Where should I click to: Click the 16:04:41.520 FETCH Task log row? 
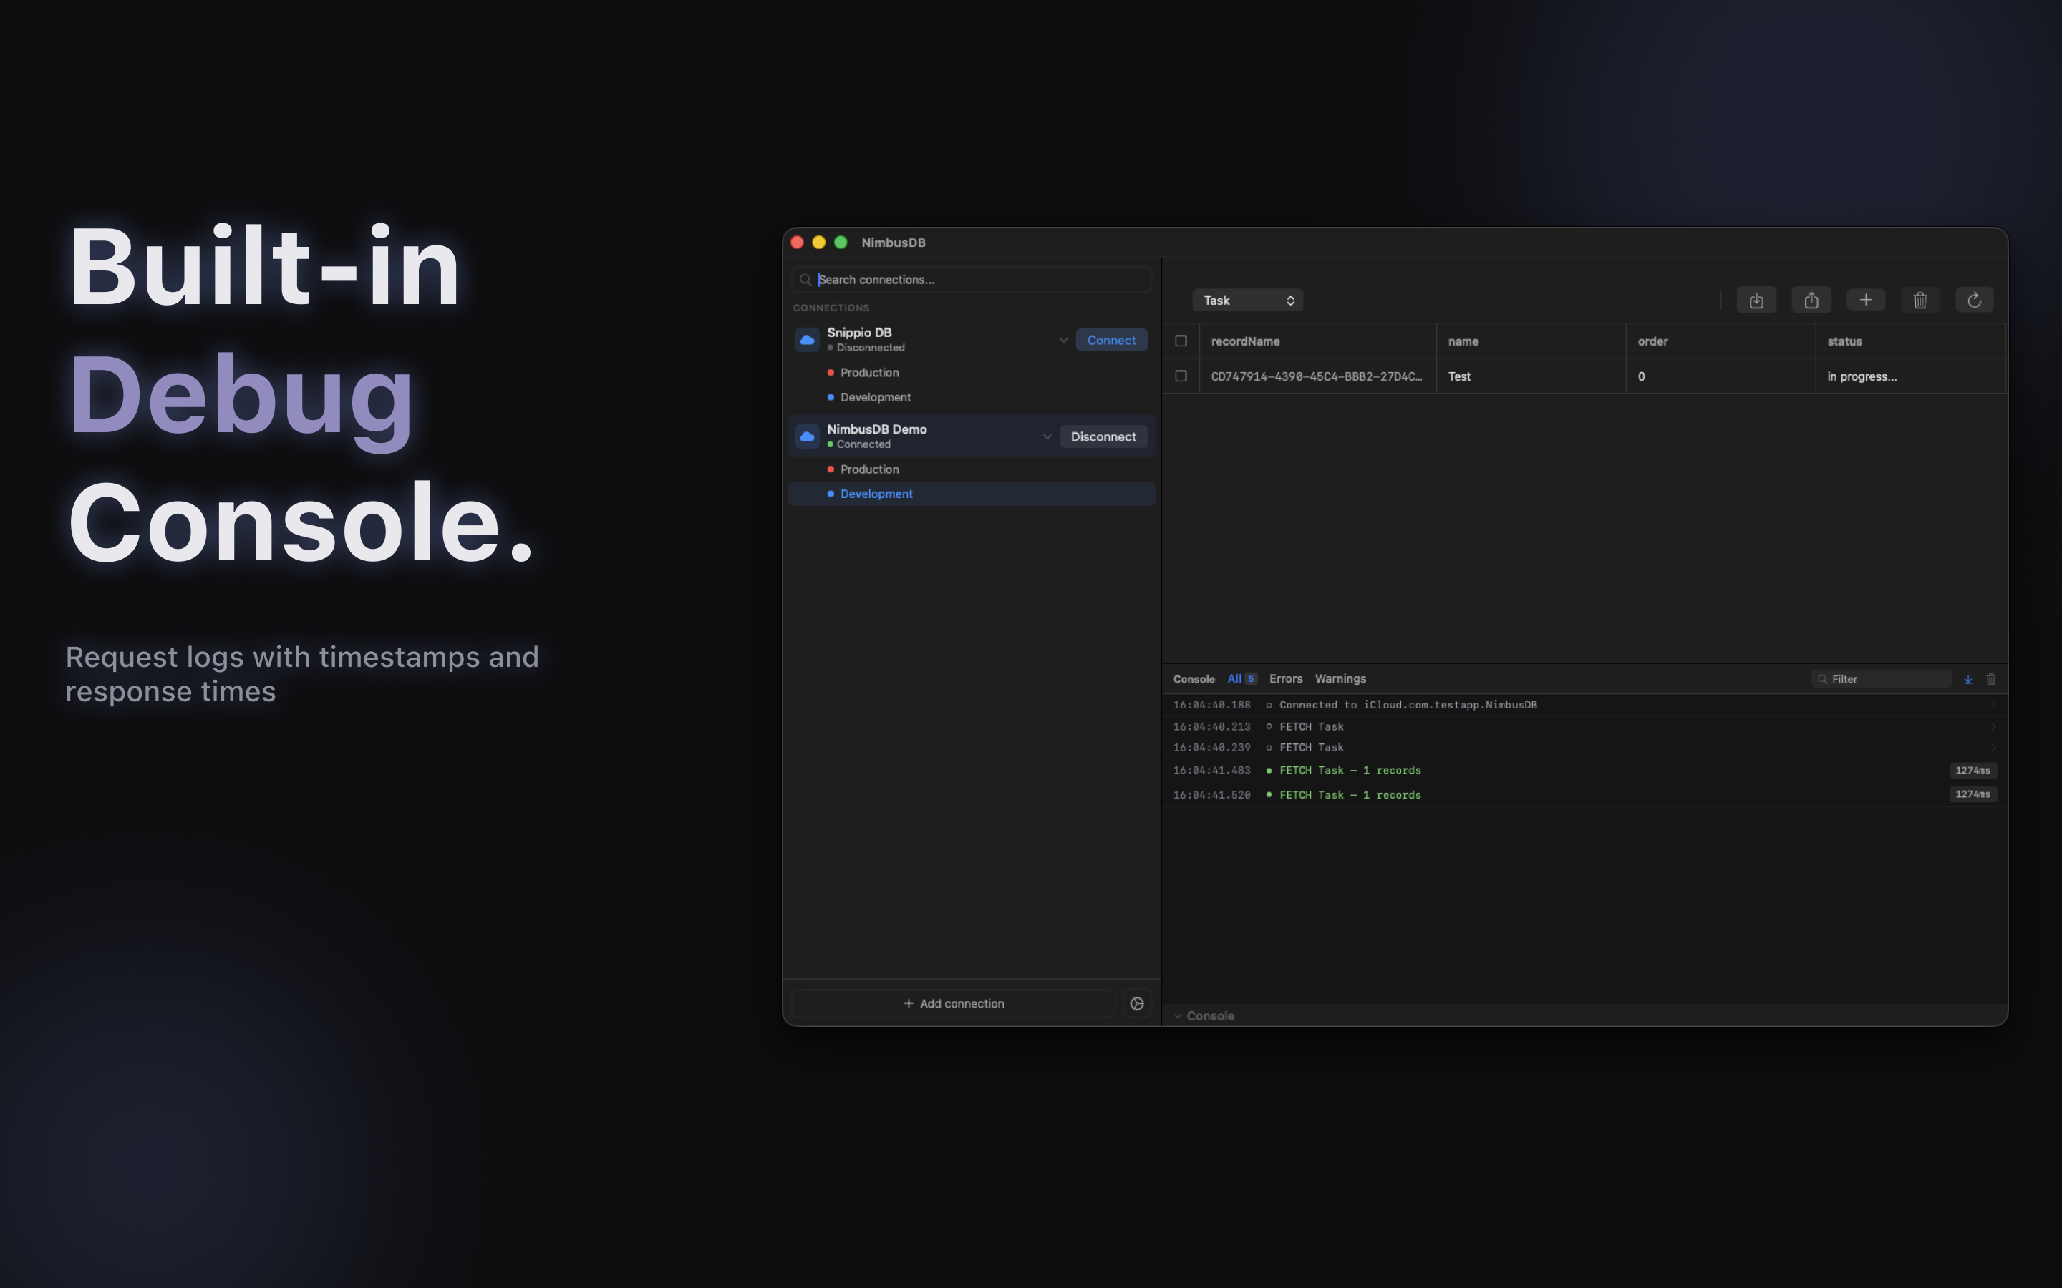(x=1585, y=794)
